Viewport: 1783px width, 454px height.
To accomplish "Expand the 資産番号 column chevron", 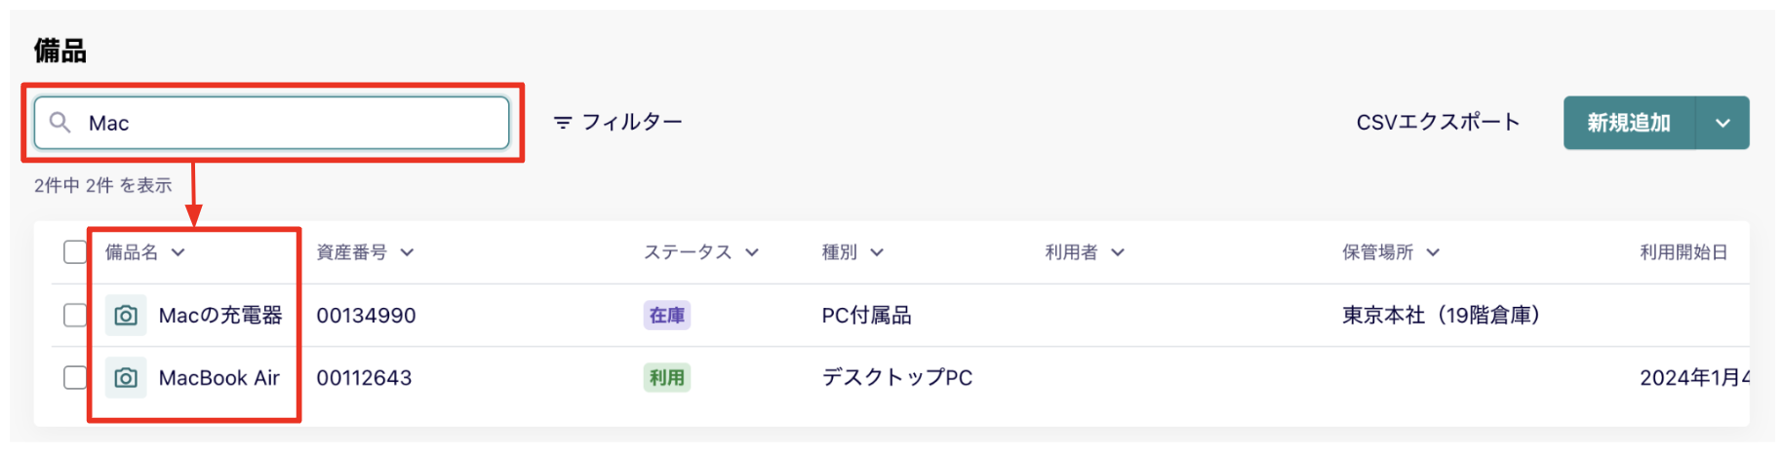I will tap(407, 252).
